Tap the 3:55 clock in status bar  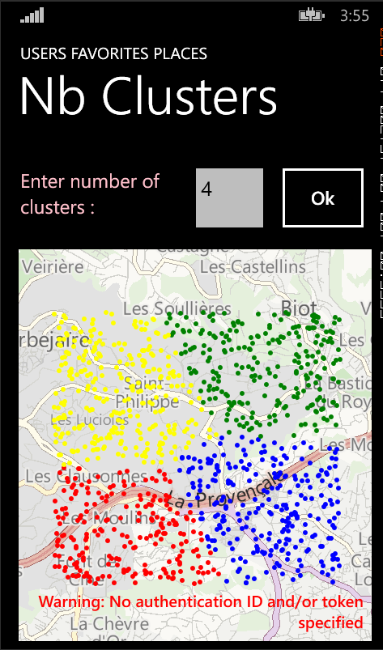pyautogui.click(x=355, y=15)
